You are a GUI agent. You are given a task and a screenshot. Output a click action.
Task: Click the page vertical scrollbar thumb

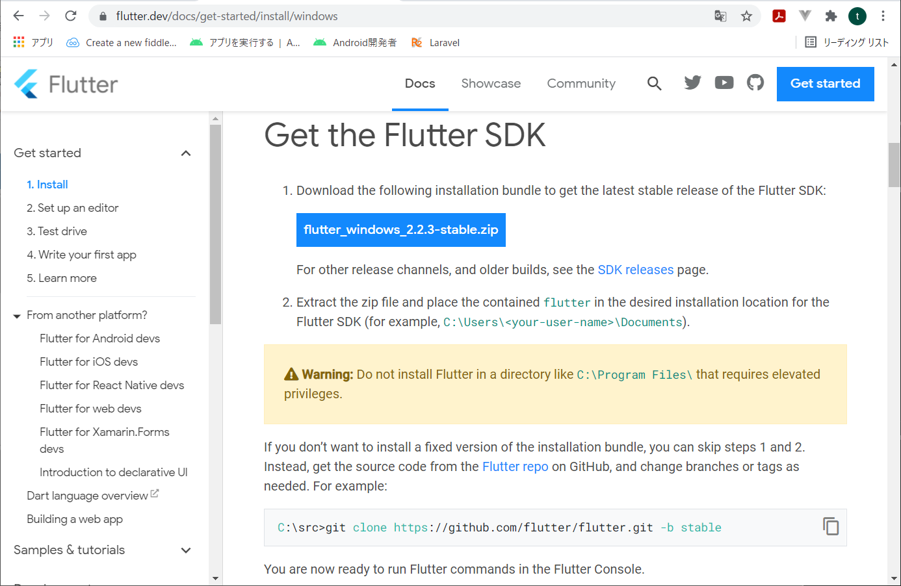click(894, 164)
